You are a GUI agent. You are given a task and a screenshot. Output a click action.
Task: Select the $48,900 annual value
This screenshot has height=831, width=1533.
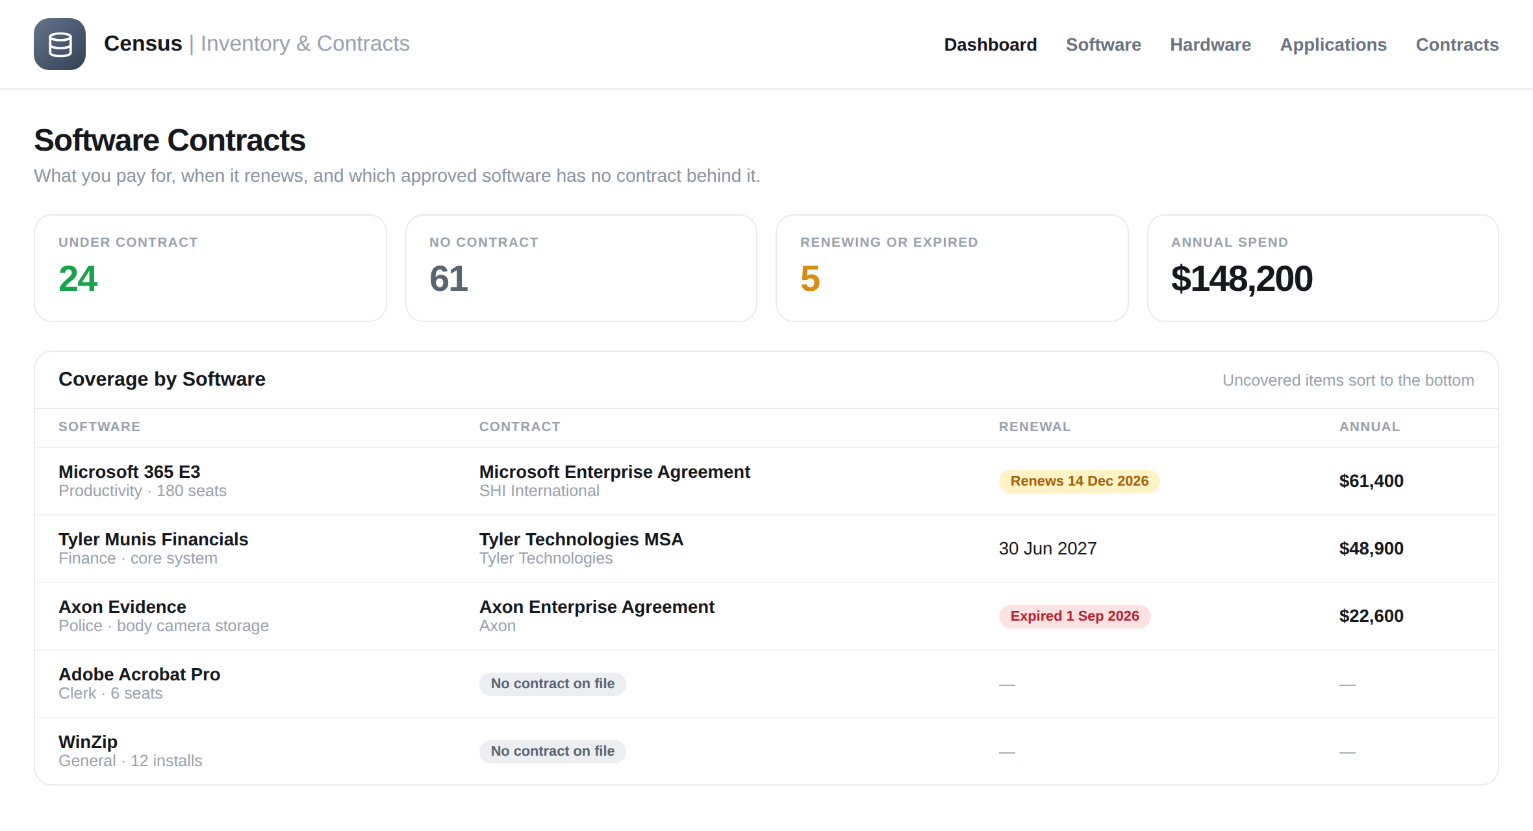pyautogui.click(x=1371, y=549)
